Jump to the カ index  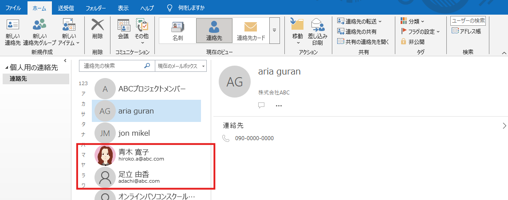[83, 104]
